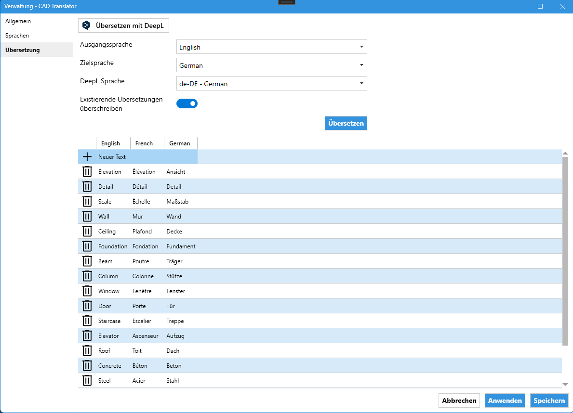The height and width of the screenshot is (413, 573).
Task: Click the plus icon for Neuer Text
Action: (x=87, y=156)
